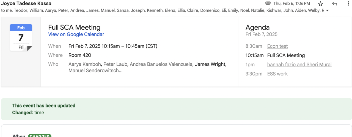The width and height of the screenshot is (352, 137).
Task: Open the Econ test agenda event
Action: pyautogui.click(x=277, y=46)
